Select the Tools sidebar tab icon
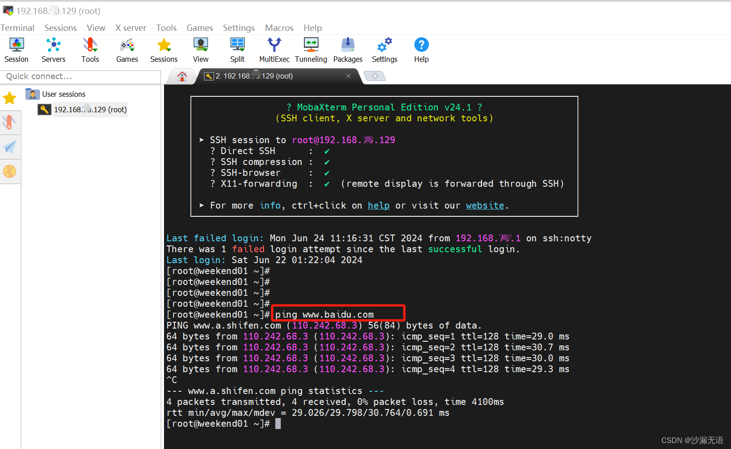This screenshot has width=731, height=449. click(x=10, y=122)
